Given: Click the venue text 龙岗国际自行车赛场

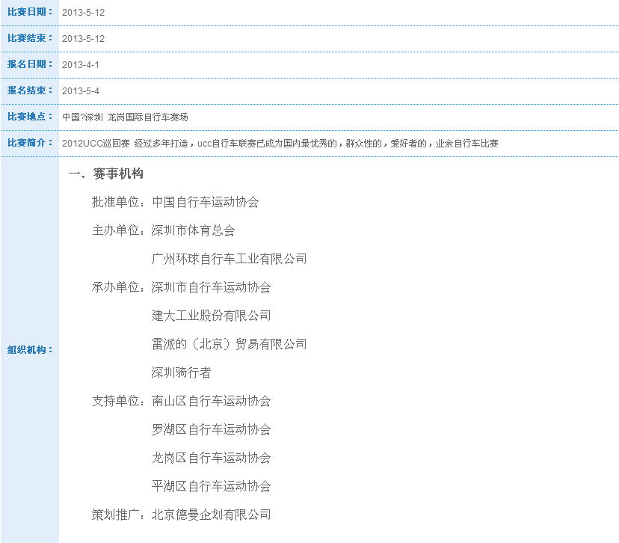Looking at the screenshot, I should (x=147, y=117).
